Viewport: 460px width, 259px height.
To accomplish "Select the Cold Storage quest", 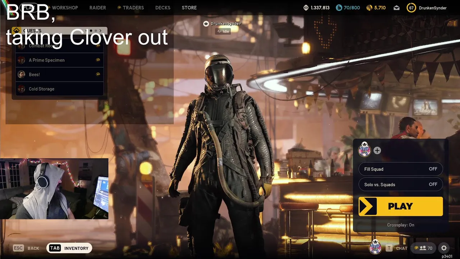I will [60, 89].
